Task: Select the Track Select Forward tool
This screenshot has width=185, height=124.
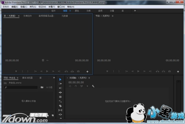Action: pyautogui.click(x=60, y=84)
